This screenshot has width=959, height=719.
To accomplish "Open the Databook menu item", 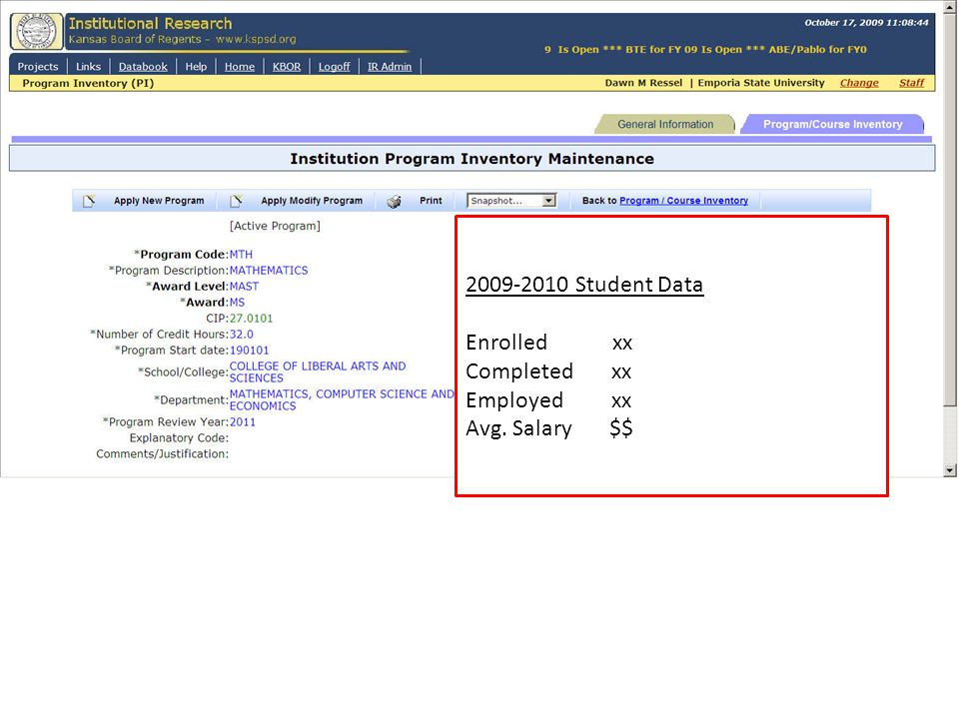I will 143,67.
